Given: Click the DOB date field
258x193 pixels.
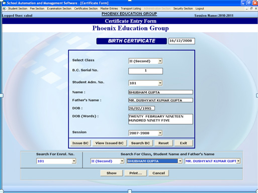Looking at the screenshot, I should pos(141,108).
